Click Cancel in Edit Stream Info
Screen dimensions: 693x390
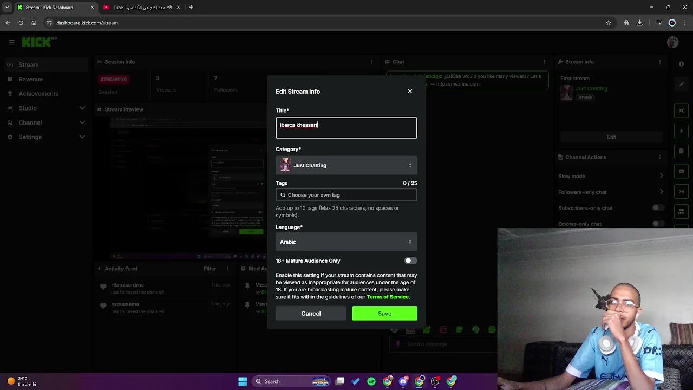(311, 314)
